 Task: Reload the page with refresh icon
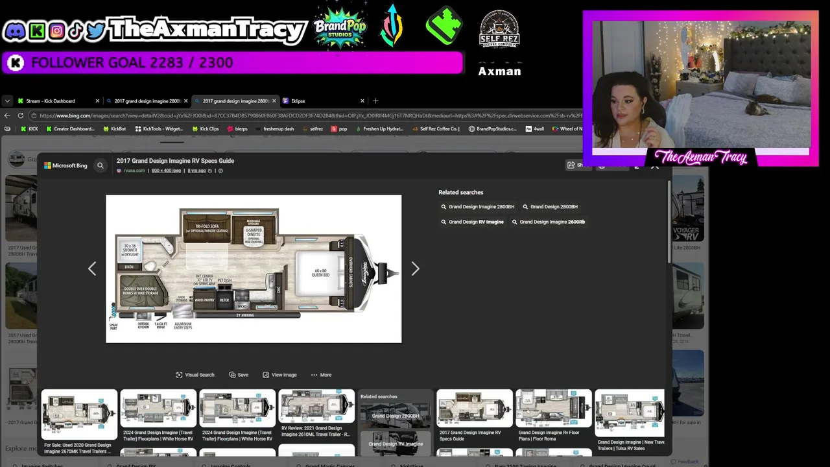tap(21, 115)
